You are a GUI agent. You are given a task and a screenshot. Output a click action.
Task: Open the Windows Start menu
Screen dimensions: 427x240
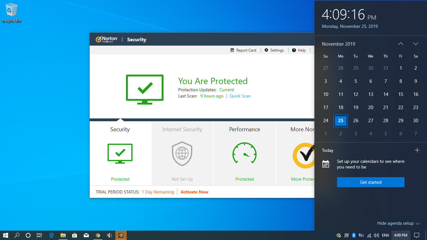pyautogui.click(x=6, y=235)
